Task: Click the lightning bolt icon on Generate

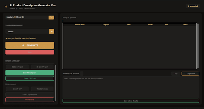Action: [23, 46]
